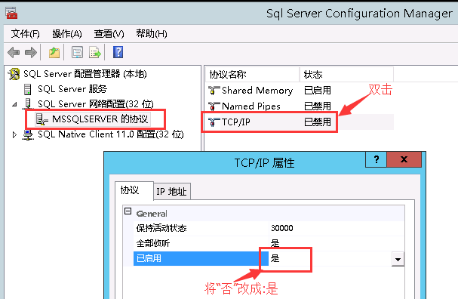Collapse the General property section
Screen dimensions: 458x299
coord(128,211)
